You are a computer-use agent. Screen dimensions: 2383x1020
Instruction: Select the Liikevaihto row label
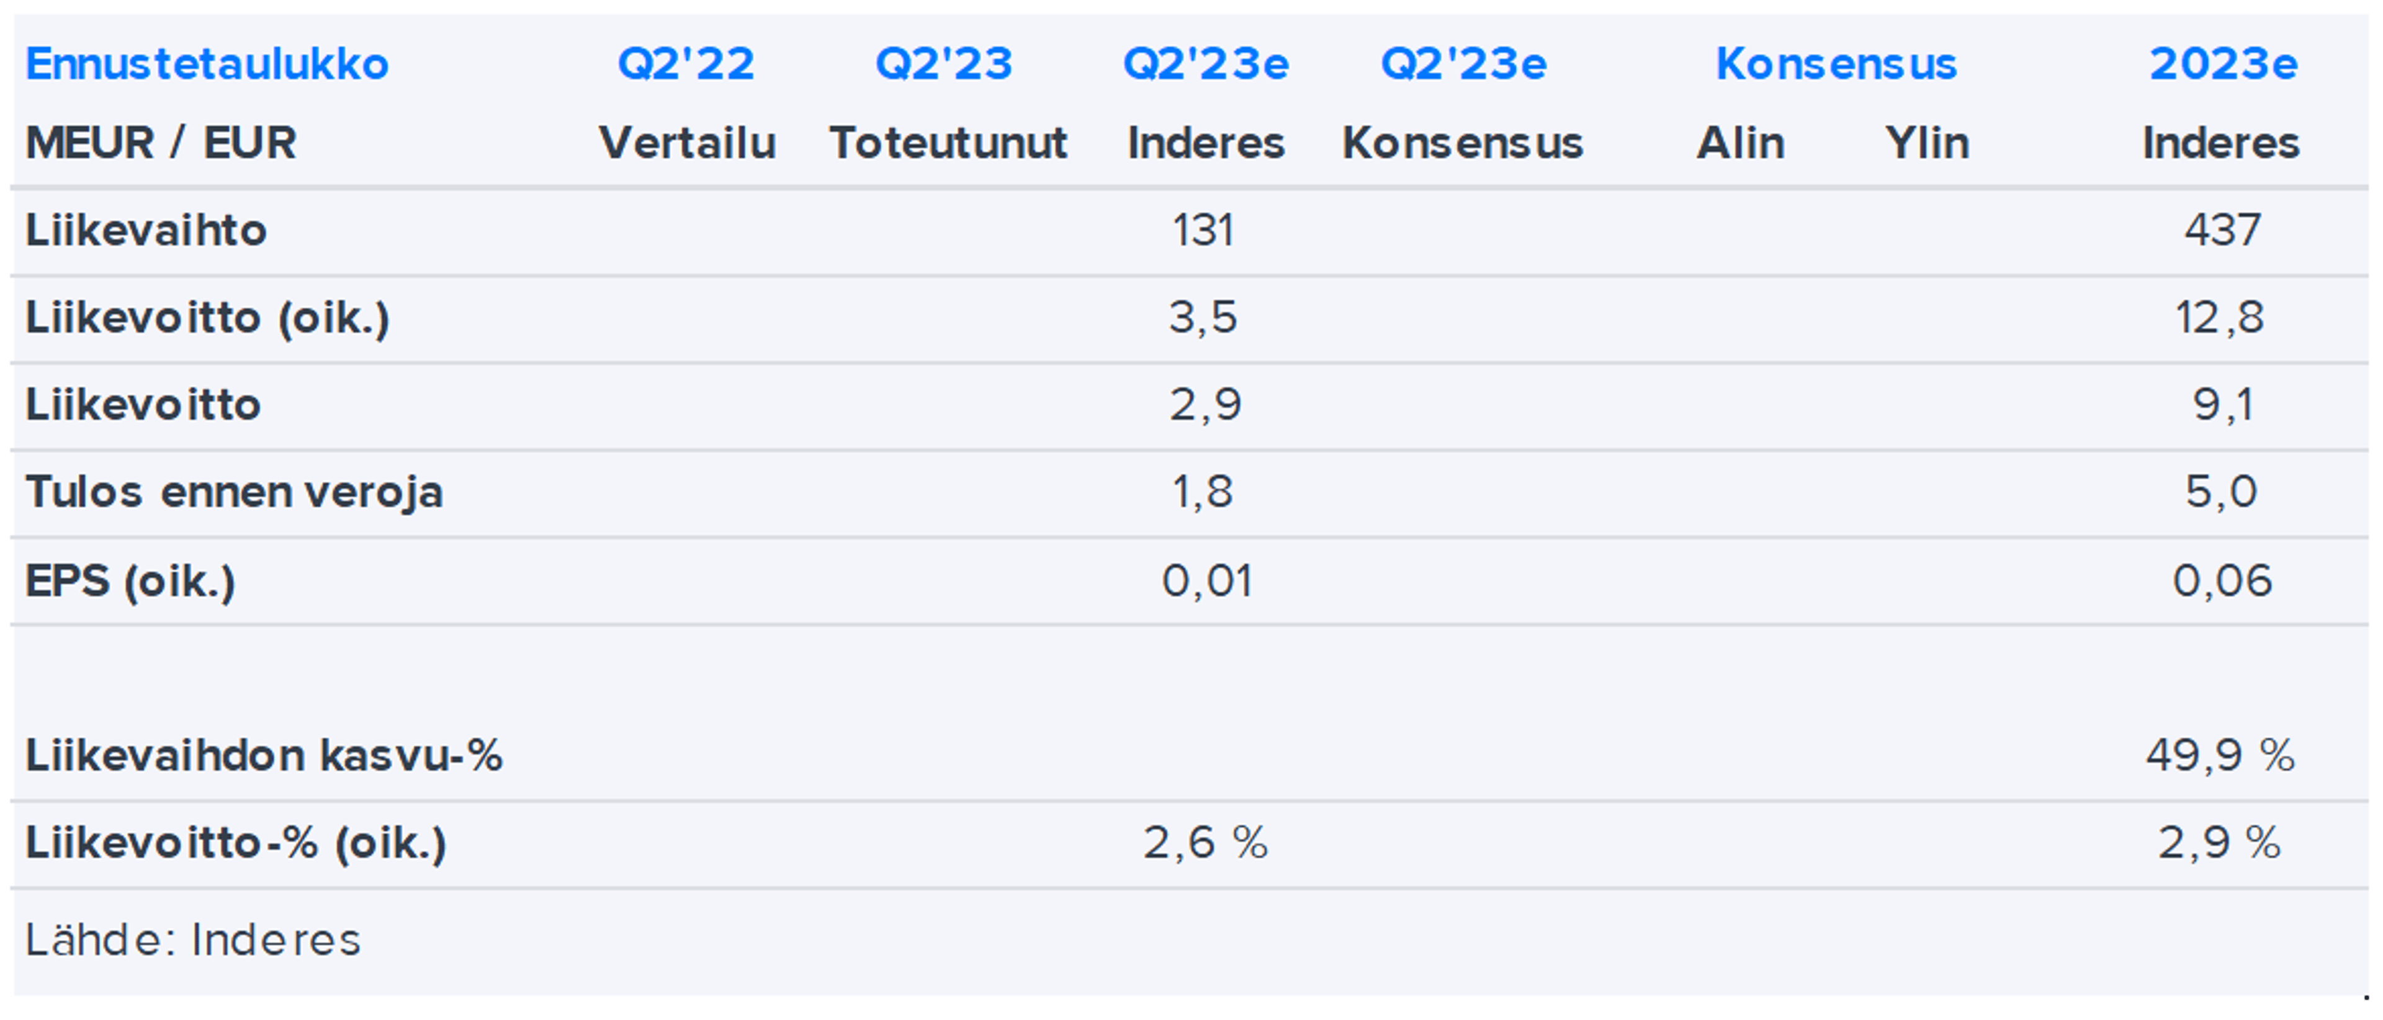146,230
